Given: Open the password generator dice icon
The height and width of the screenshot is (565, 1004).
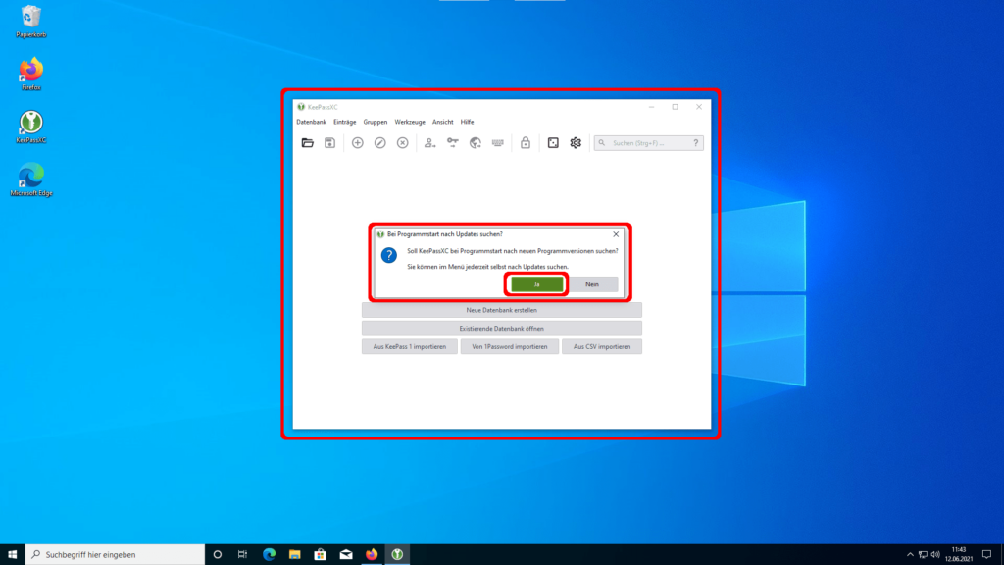Looking at the screenshot, I should pos(553,143).
